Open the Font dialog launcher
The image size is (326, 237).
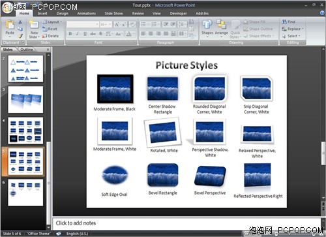coord(135,42)
